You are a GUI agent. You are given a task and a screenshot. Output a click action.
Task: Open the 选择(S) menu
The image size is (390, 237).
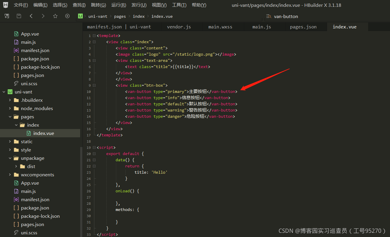[60, 5]
